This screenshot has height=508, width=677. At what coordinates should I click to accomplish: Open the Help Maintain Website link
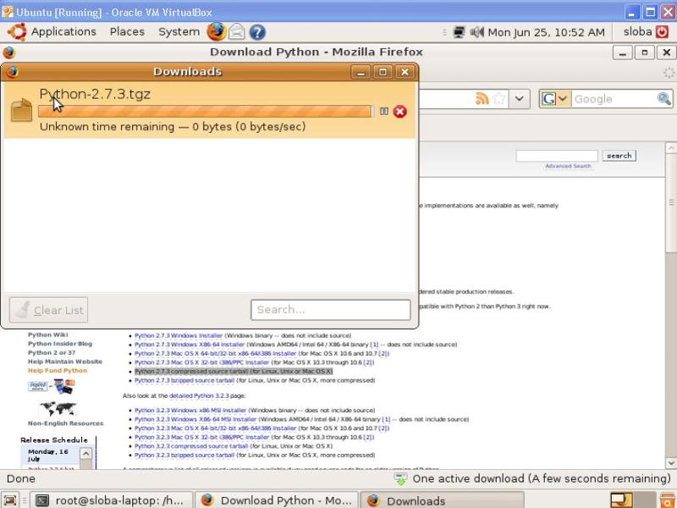[65, 362]
